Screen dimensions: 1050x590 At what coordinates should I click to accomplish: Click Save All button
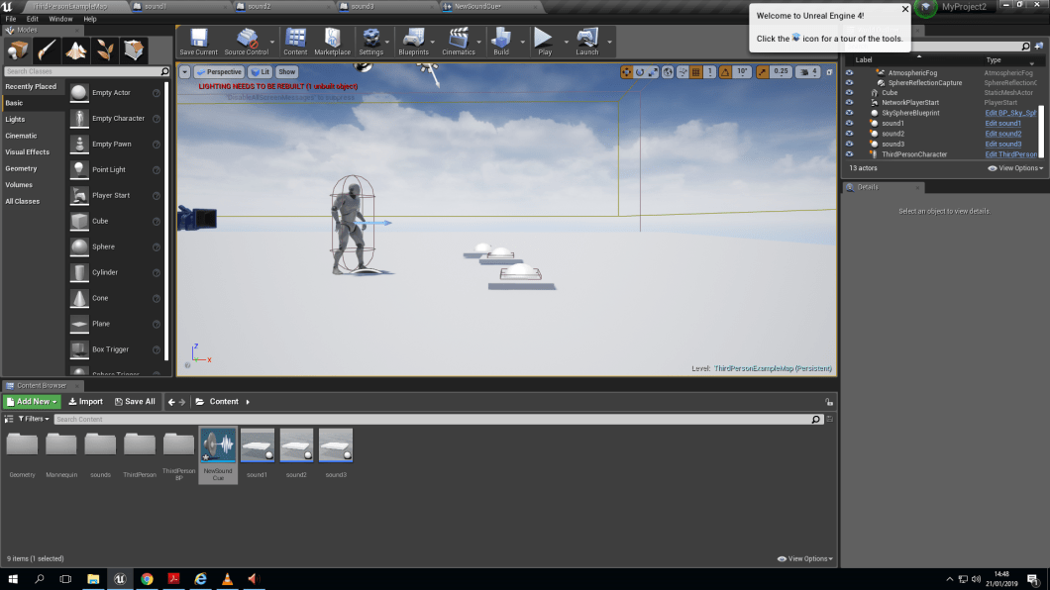(x=135, y=401)
